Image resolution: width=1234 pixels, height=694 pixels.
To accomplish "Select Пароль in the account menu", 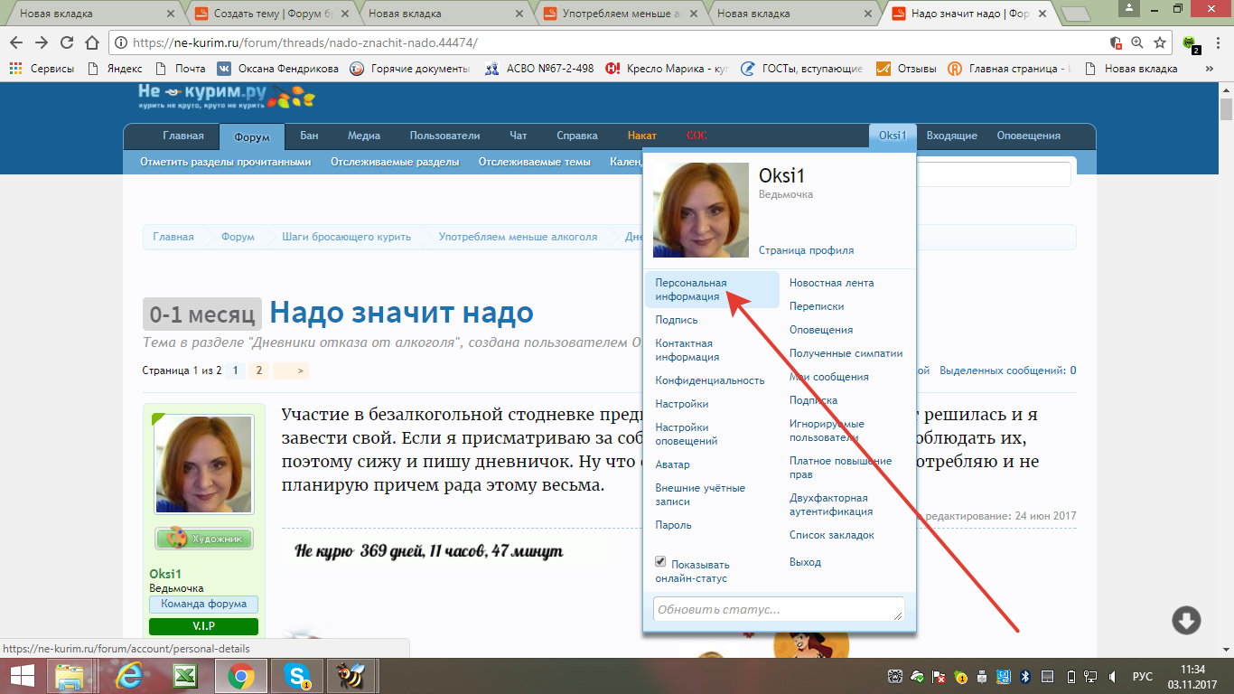I will click(x=674, y=525).
